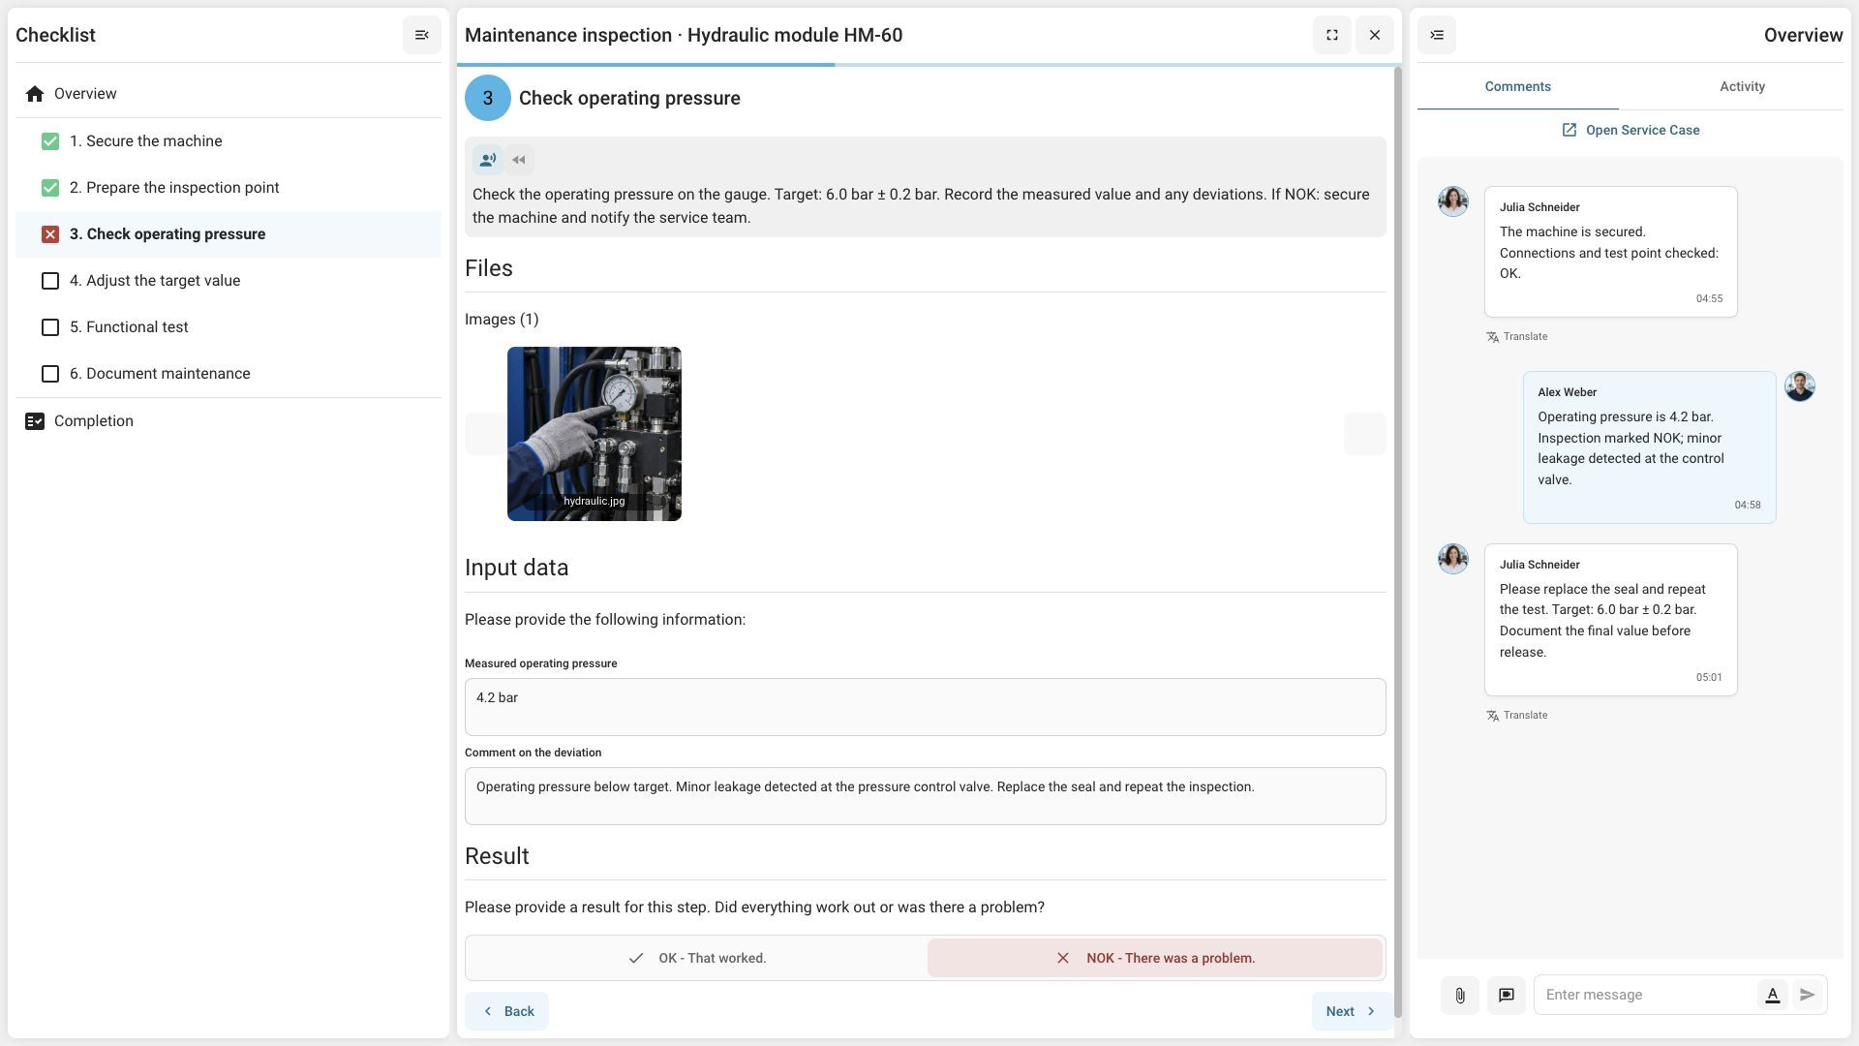Translate Julia's 04:55 comment

1517,337
